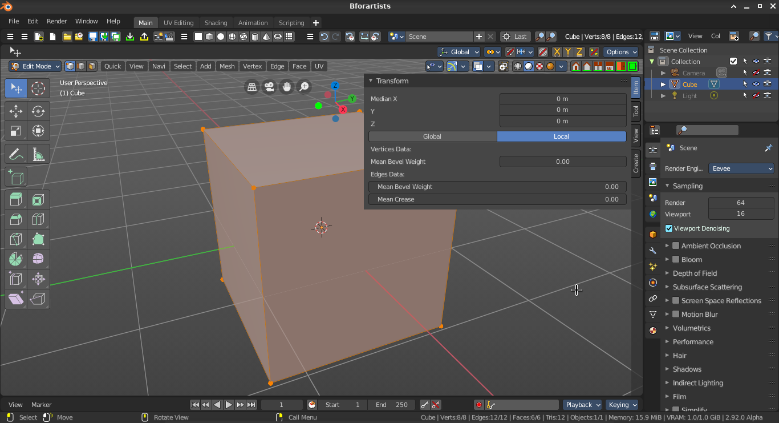779x423 pixels.
Task: Toggle Viewport Denoising checkbox
Action: click(x=669, y=228)
